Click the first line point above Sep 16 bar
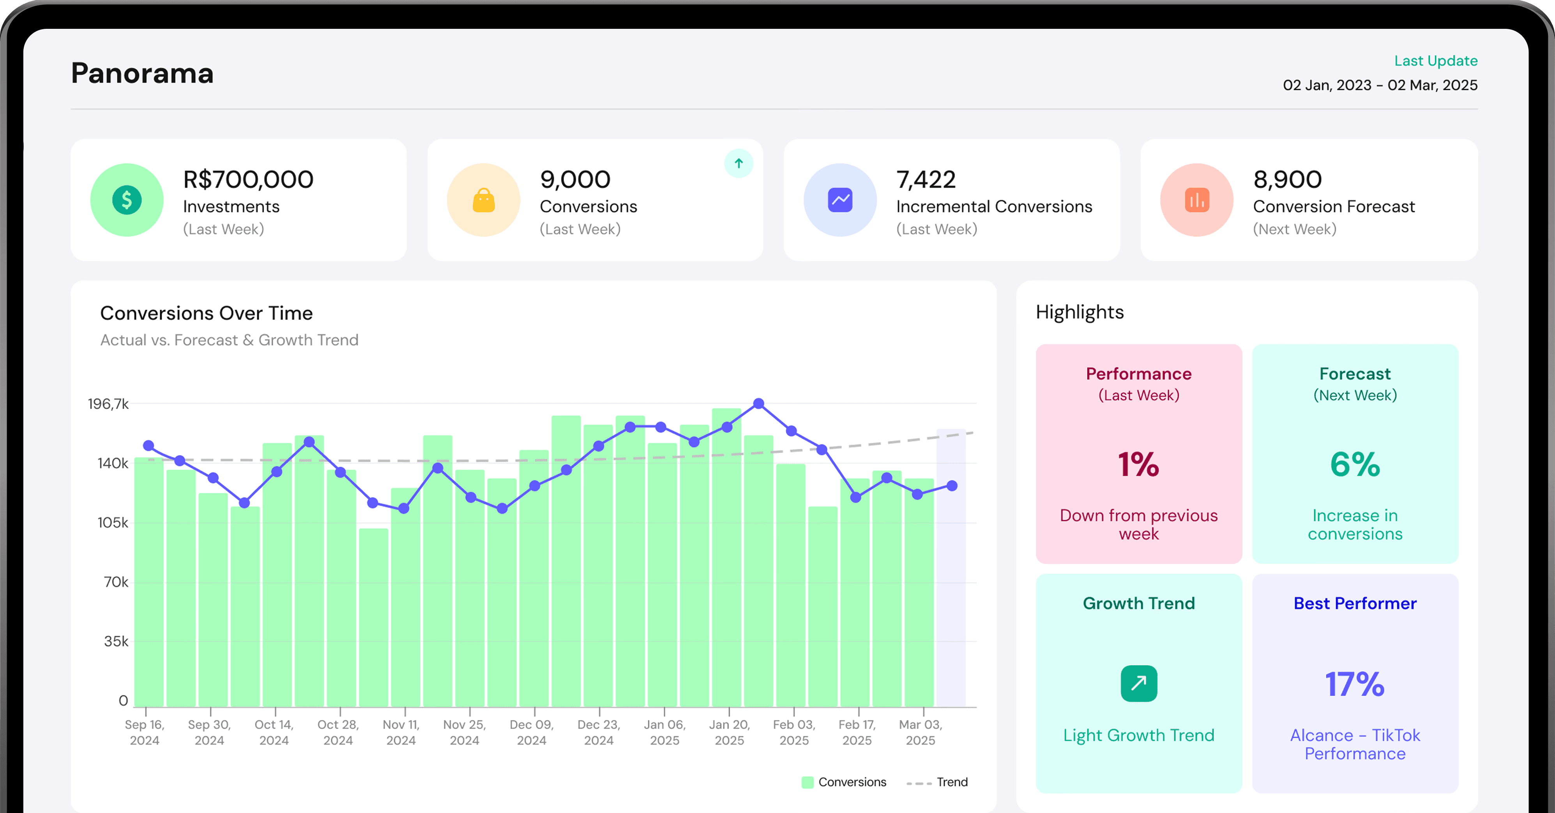 click(148, 446)
